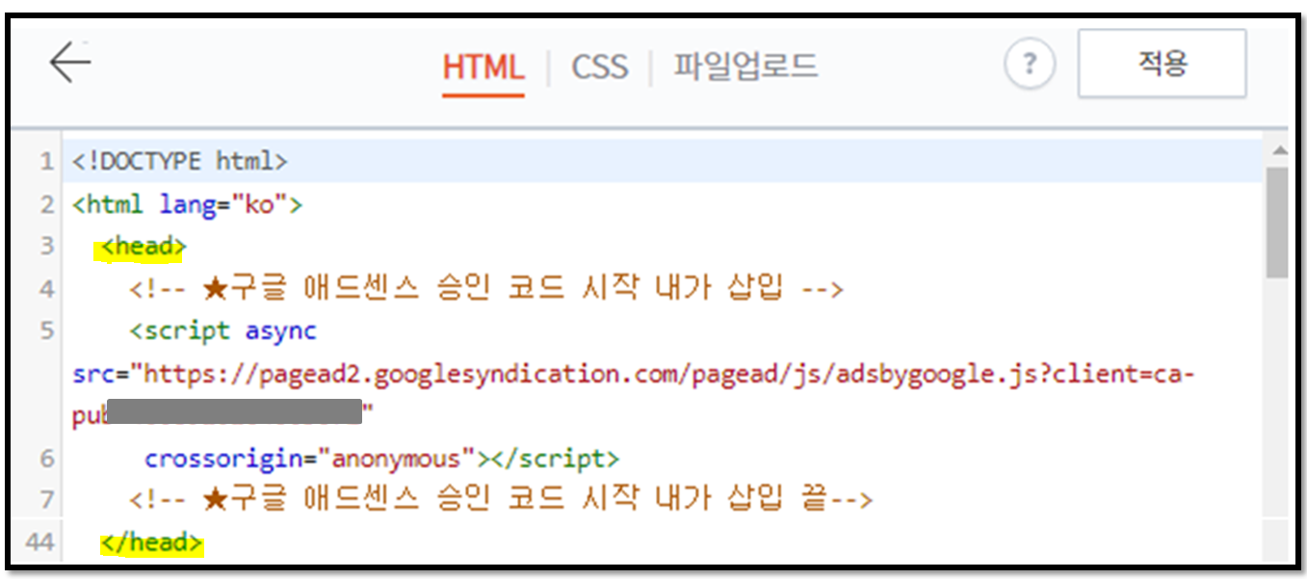The width and height of the screenshot is (1307, 579).
Task: Click the vertical scrollbar thumb
Action: [1277, 223]
